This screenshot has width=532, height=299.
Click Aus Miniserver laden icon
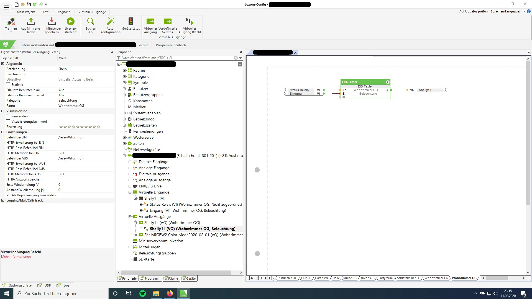click(x=31, y=22)
